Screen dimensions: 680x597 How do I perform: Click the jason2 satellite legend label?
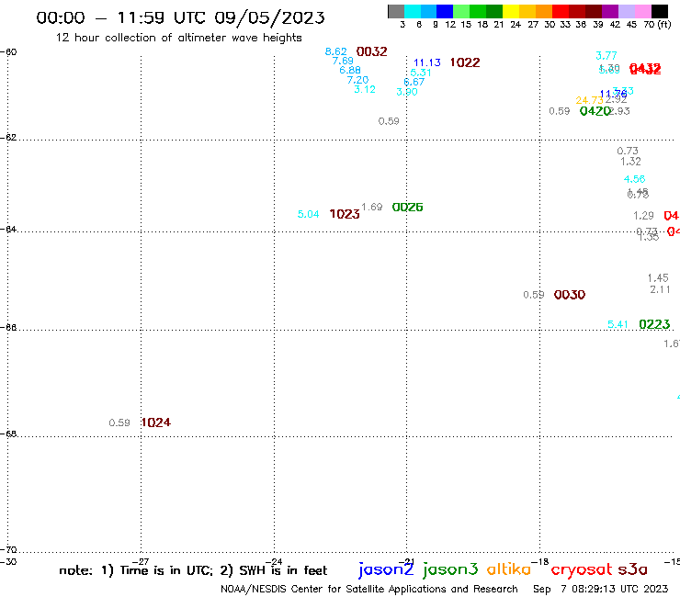click(x=386, y=569)
